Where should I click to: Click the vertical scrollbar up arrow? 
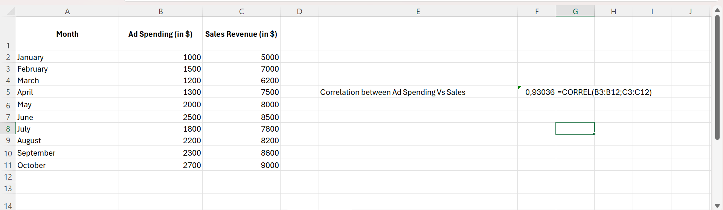click(717, 10)
